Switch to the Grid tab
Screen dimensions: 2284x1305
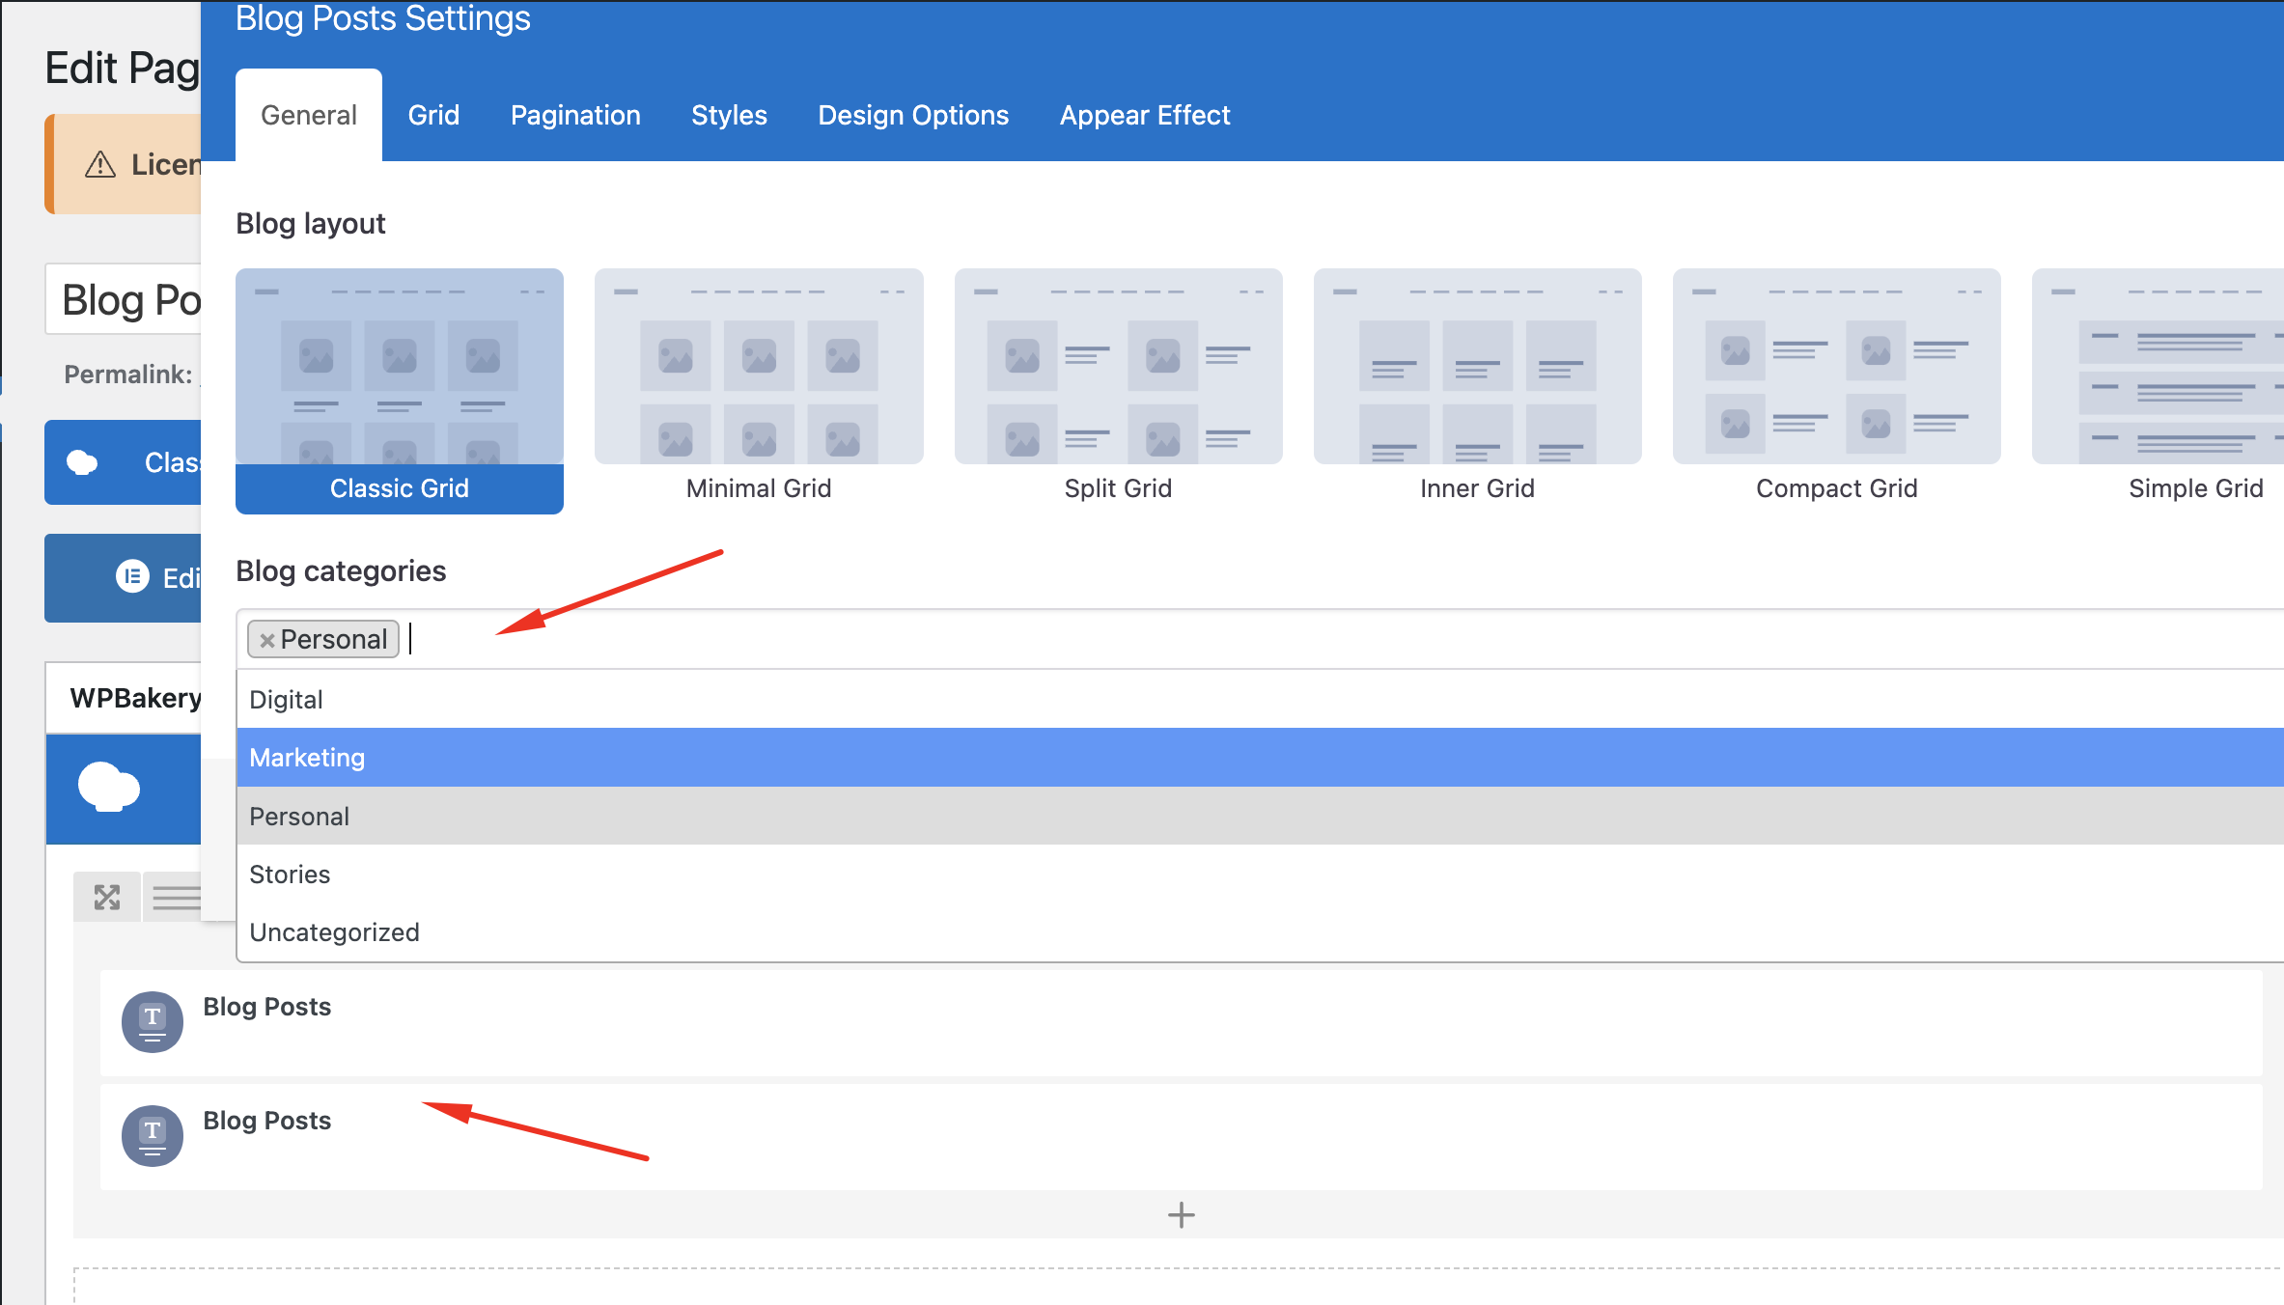(433, 115)
